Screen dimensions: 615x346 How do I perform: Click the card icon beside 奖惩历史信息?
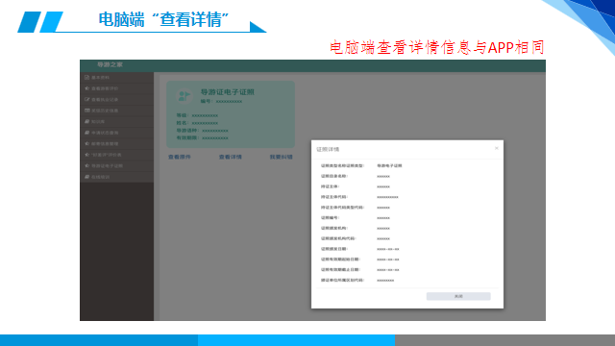click(87, 111)
